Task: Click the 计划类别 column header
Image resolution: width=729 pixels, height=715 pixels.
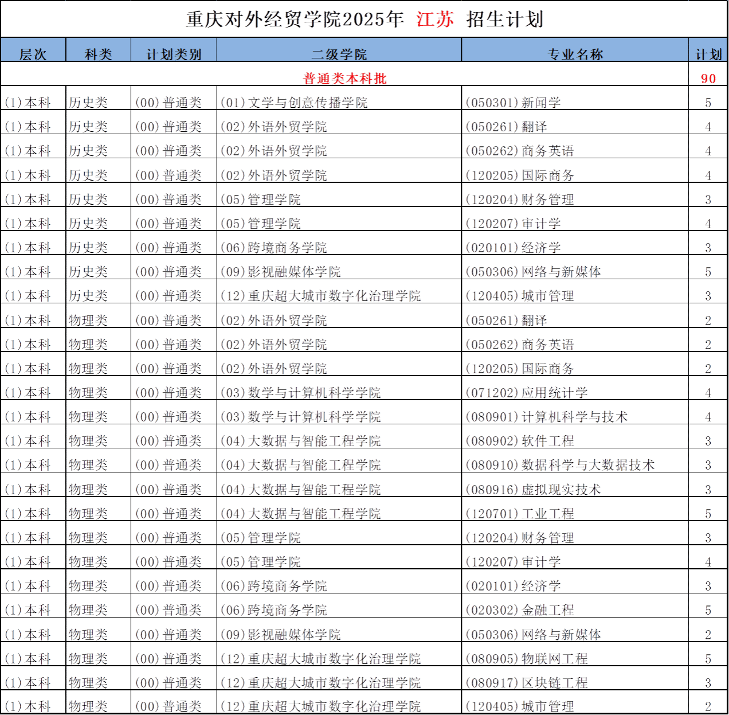Action: tap(174, 54)
